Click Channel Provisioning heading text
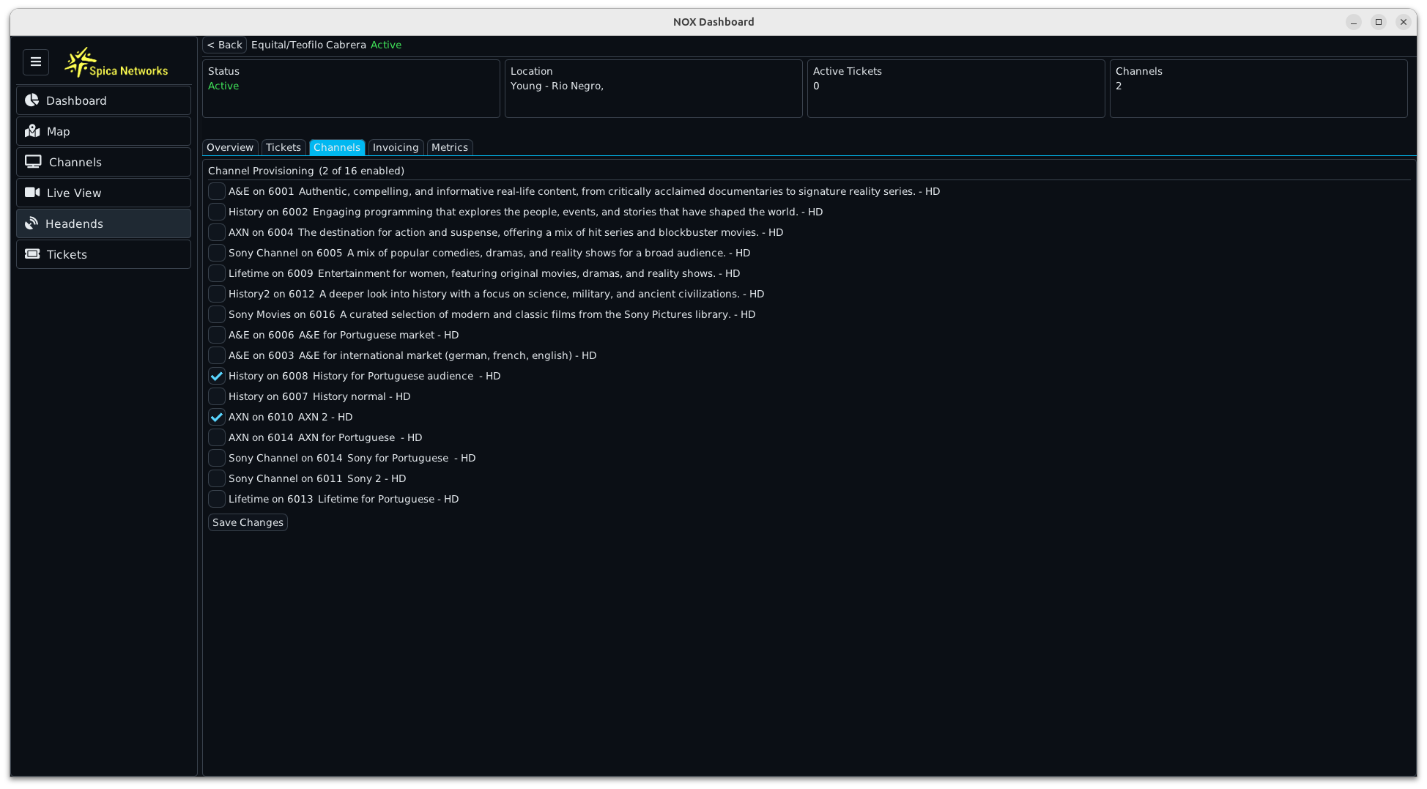Viewport: 1427px width, 789px height. pyautogui.click(x=261, y=171)
